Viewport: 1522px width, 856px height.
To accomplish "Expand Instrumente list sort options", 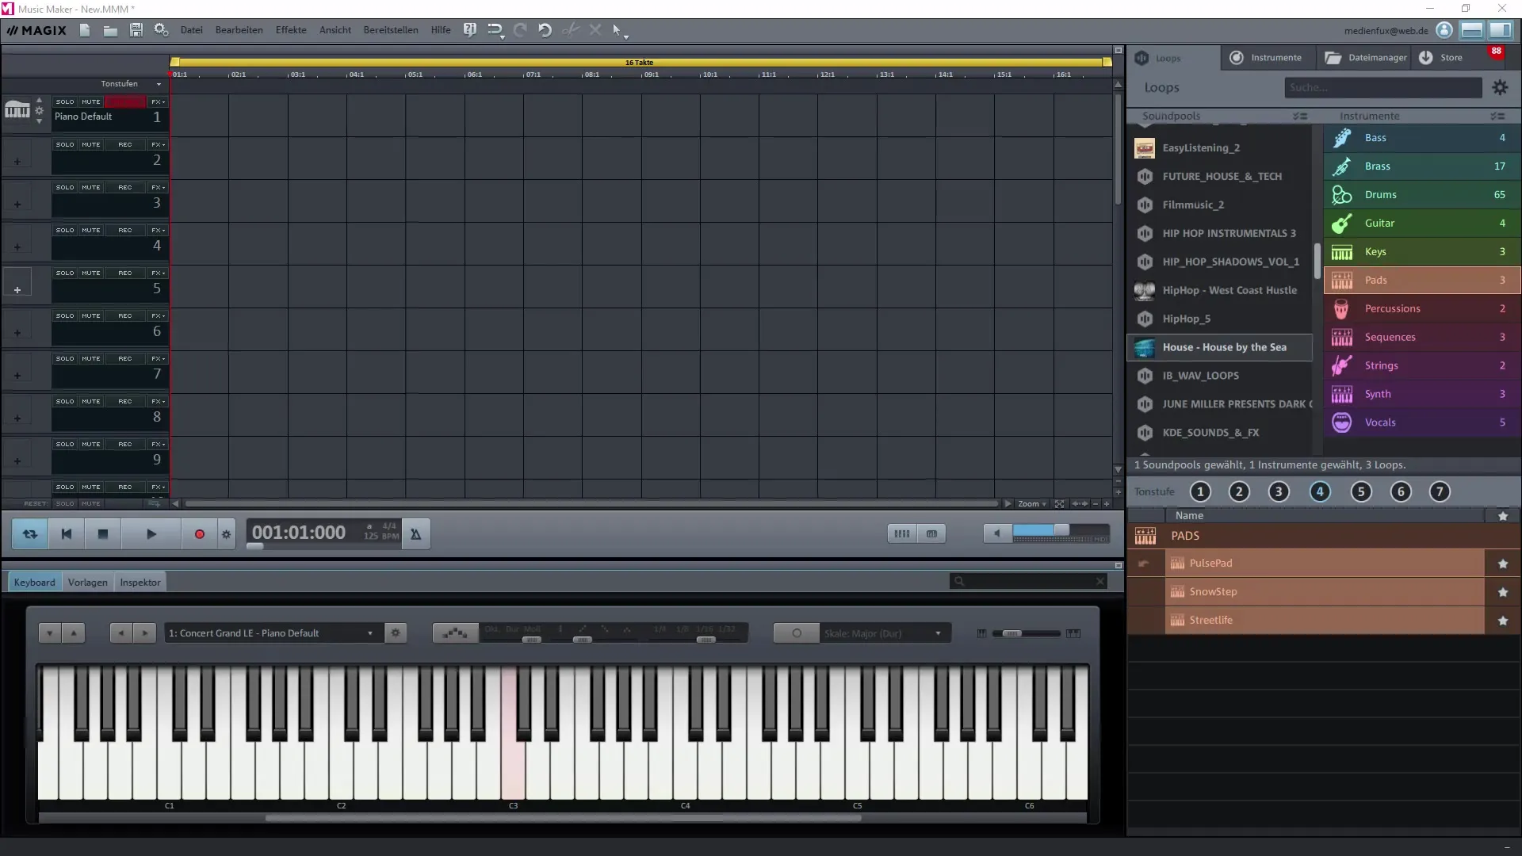I will pyautogui.click(x=1497, y=116).
